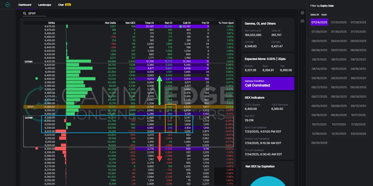This screenshot has width=373, height=186.
Task: Toggle the 07/29/2025 expiry filter
Action: tap(320, 32)
